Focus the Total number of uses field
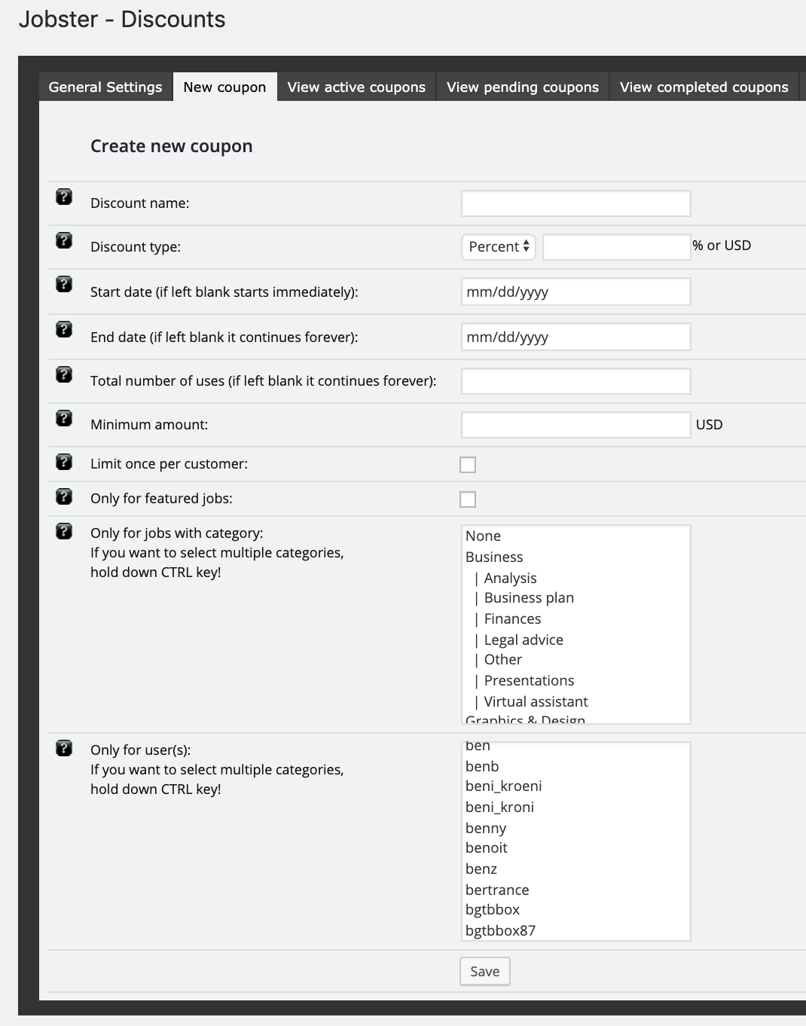Screen dimensions: 806x1026 click(576, 381)
